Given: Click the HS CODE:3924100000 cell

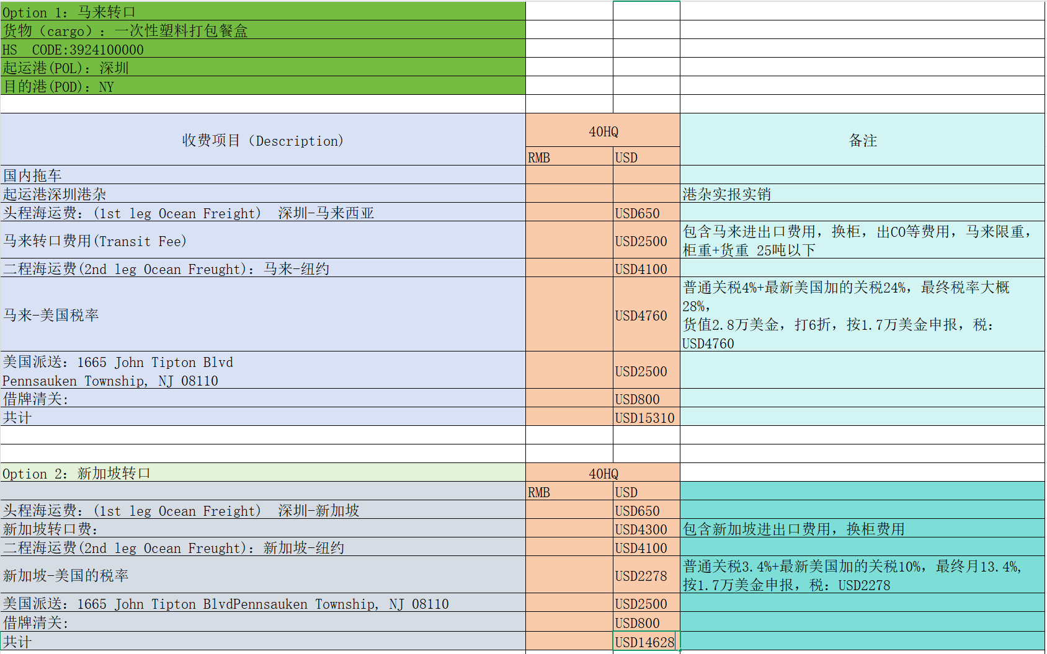Looking at the screenshot, I should (262, 50).
